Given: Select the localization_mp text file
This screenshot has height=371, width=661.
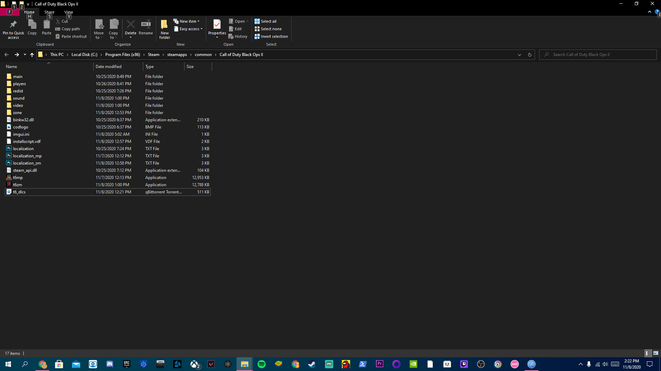Looking at the screenshot, I should click(108, 156).
